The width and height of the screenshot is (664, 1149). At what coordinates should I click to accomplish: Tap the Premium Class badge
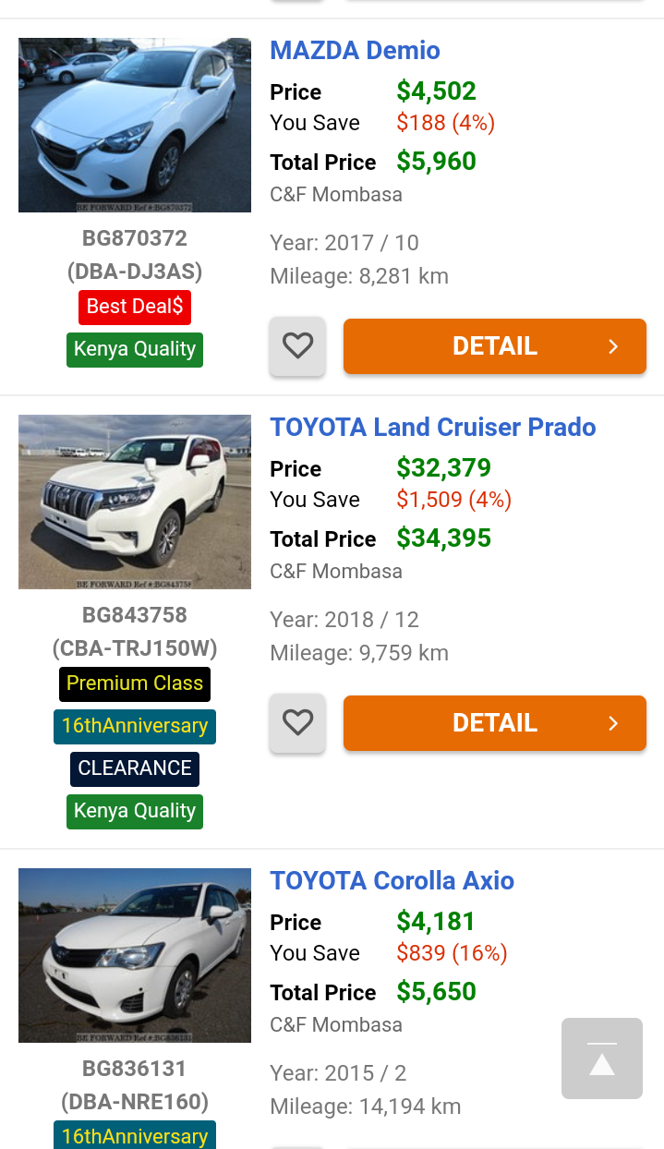click(x=135, y=683)
